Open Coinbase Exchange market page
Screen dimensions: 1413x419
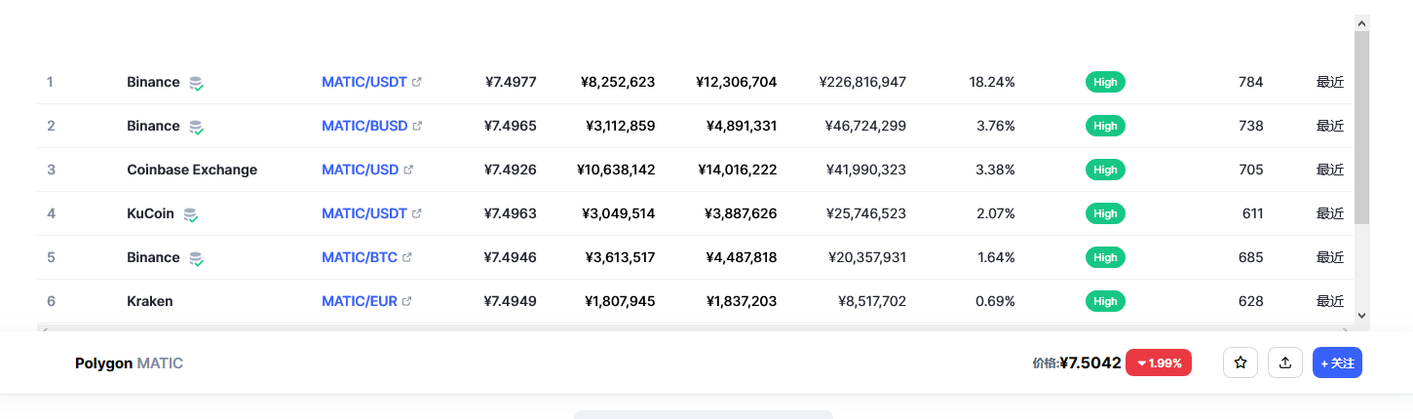coord(192,170)
